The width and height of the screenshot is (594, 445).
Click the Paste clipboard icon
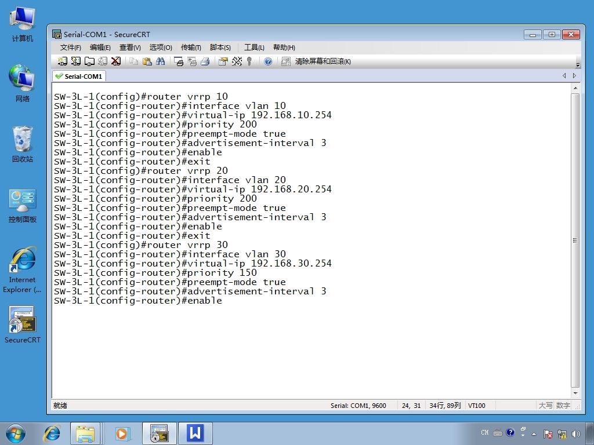[x=147, y=61]
